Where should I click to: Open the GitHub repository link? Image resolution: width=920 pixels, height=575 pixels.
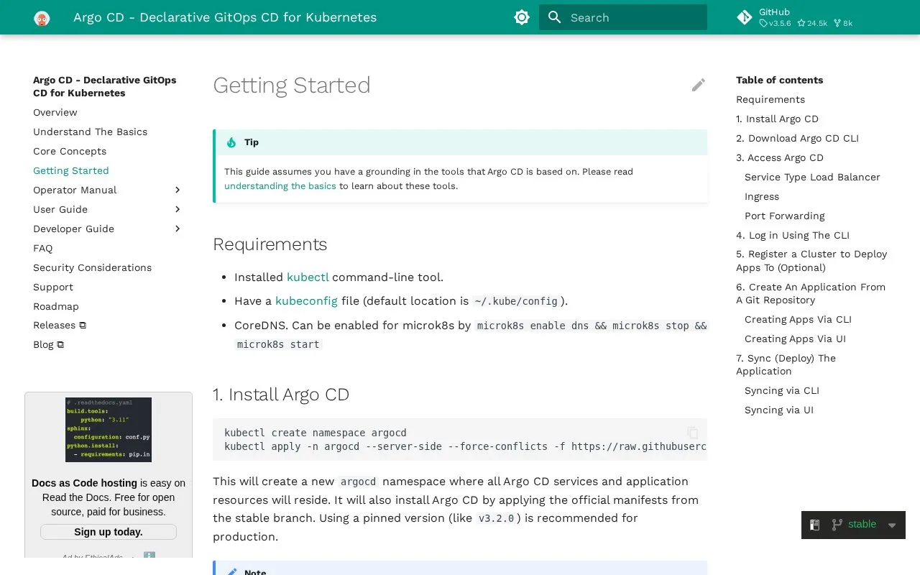pos(795,17)
